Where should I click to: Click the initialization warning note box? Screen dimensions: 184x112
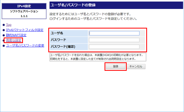pos(98,57)
